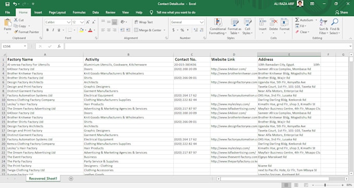Open the Calibri font name dropdown
This screenshot has height=188, width=354.
pos(69,22)
